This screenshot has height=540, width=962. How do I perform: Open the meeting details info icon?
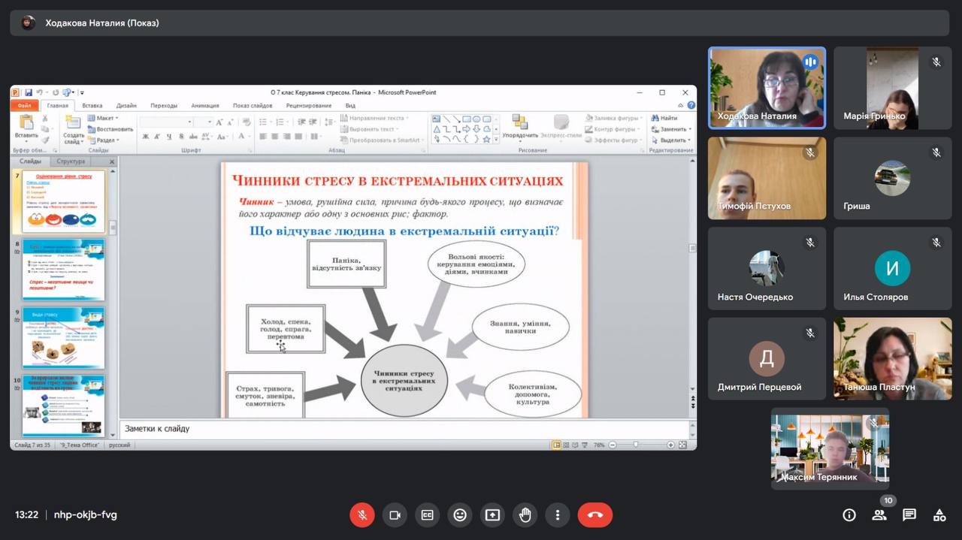(x=849, y=515)
